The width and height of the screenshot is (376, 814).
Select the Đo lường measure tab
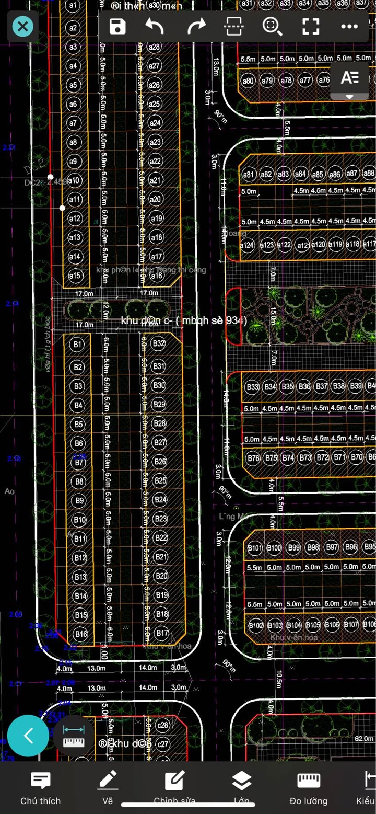[x=309, y=788]
